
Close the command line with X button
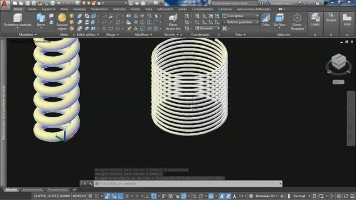(x=85, y=184)
